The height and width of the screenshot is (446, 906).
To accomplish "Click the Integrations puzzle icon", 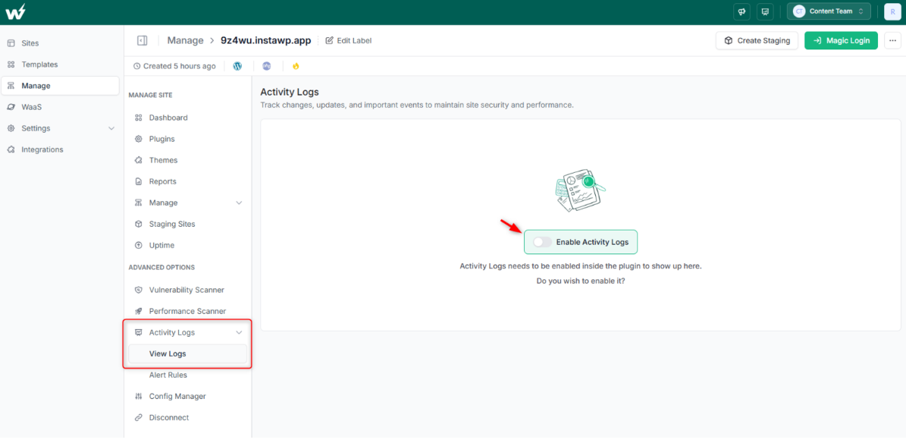I will [x=11, y=149].
